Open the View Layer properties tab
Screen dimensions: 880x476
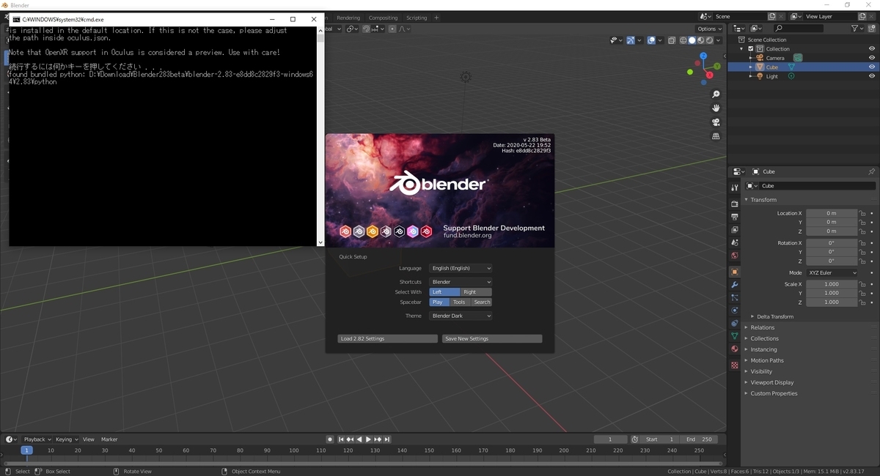tap(735, 230)
